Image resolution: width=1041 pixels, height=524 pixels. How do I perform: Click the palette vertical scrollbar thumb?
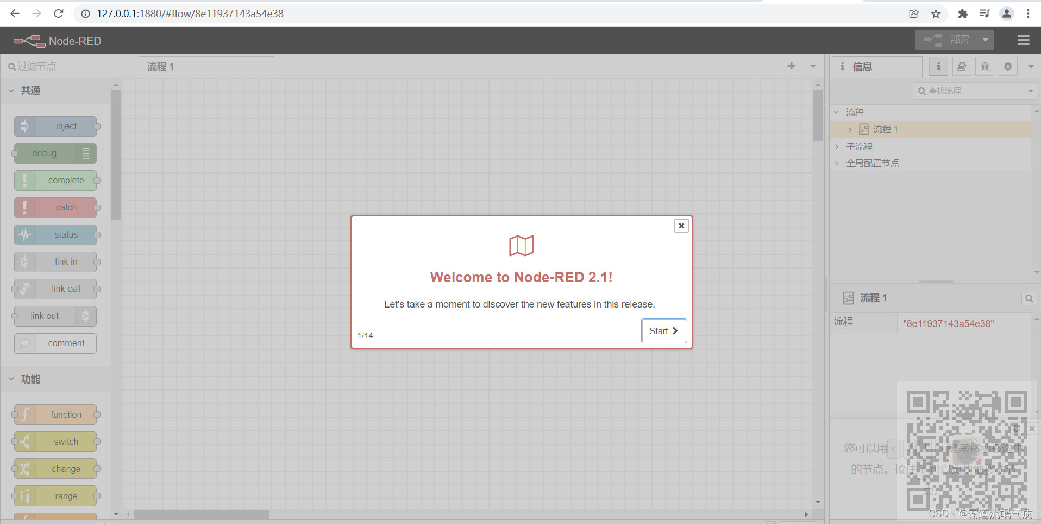pyautogui.click(x=116, y=155)
